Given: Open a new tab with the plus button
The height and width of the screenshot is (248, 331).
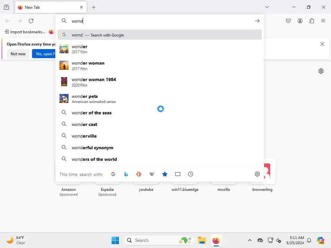Looking at the screenshot, I should click(93, 7).
